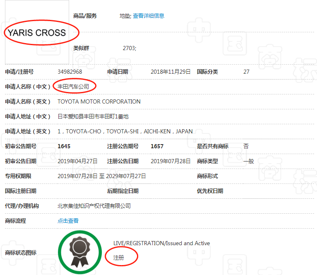Select the 注册 status text
The height and width of the screenshot is (275, 317).
[x=118, y=258]
